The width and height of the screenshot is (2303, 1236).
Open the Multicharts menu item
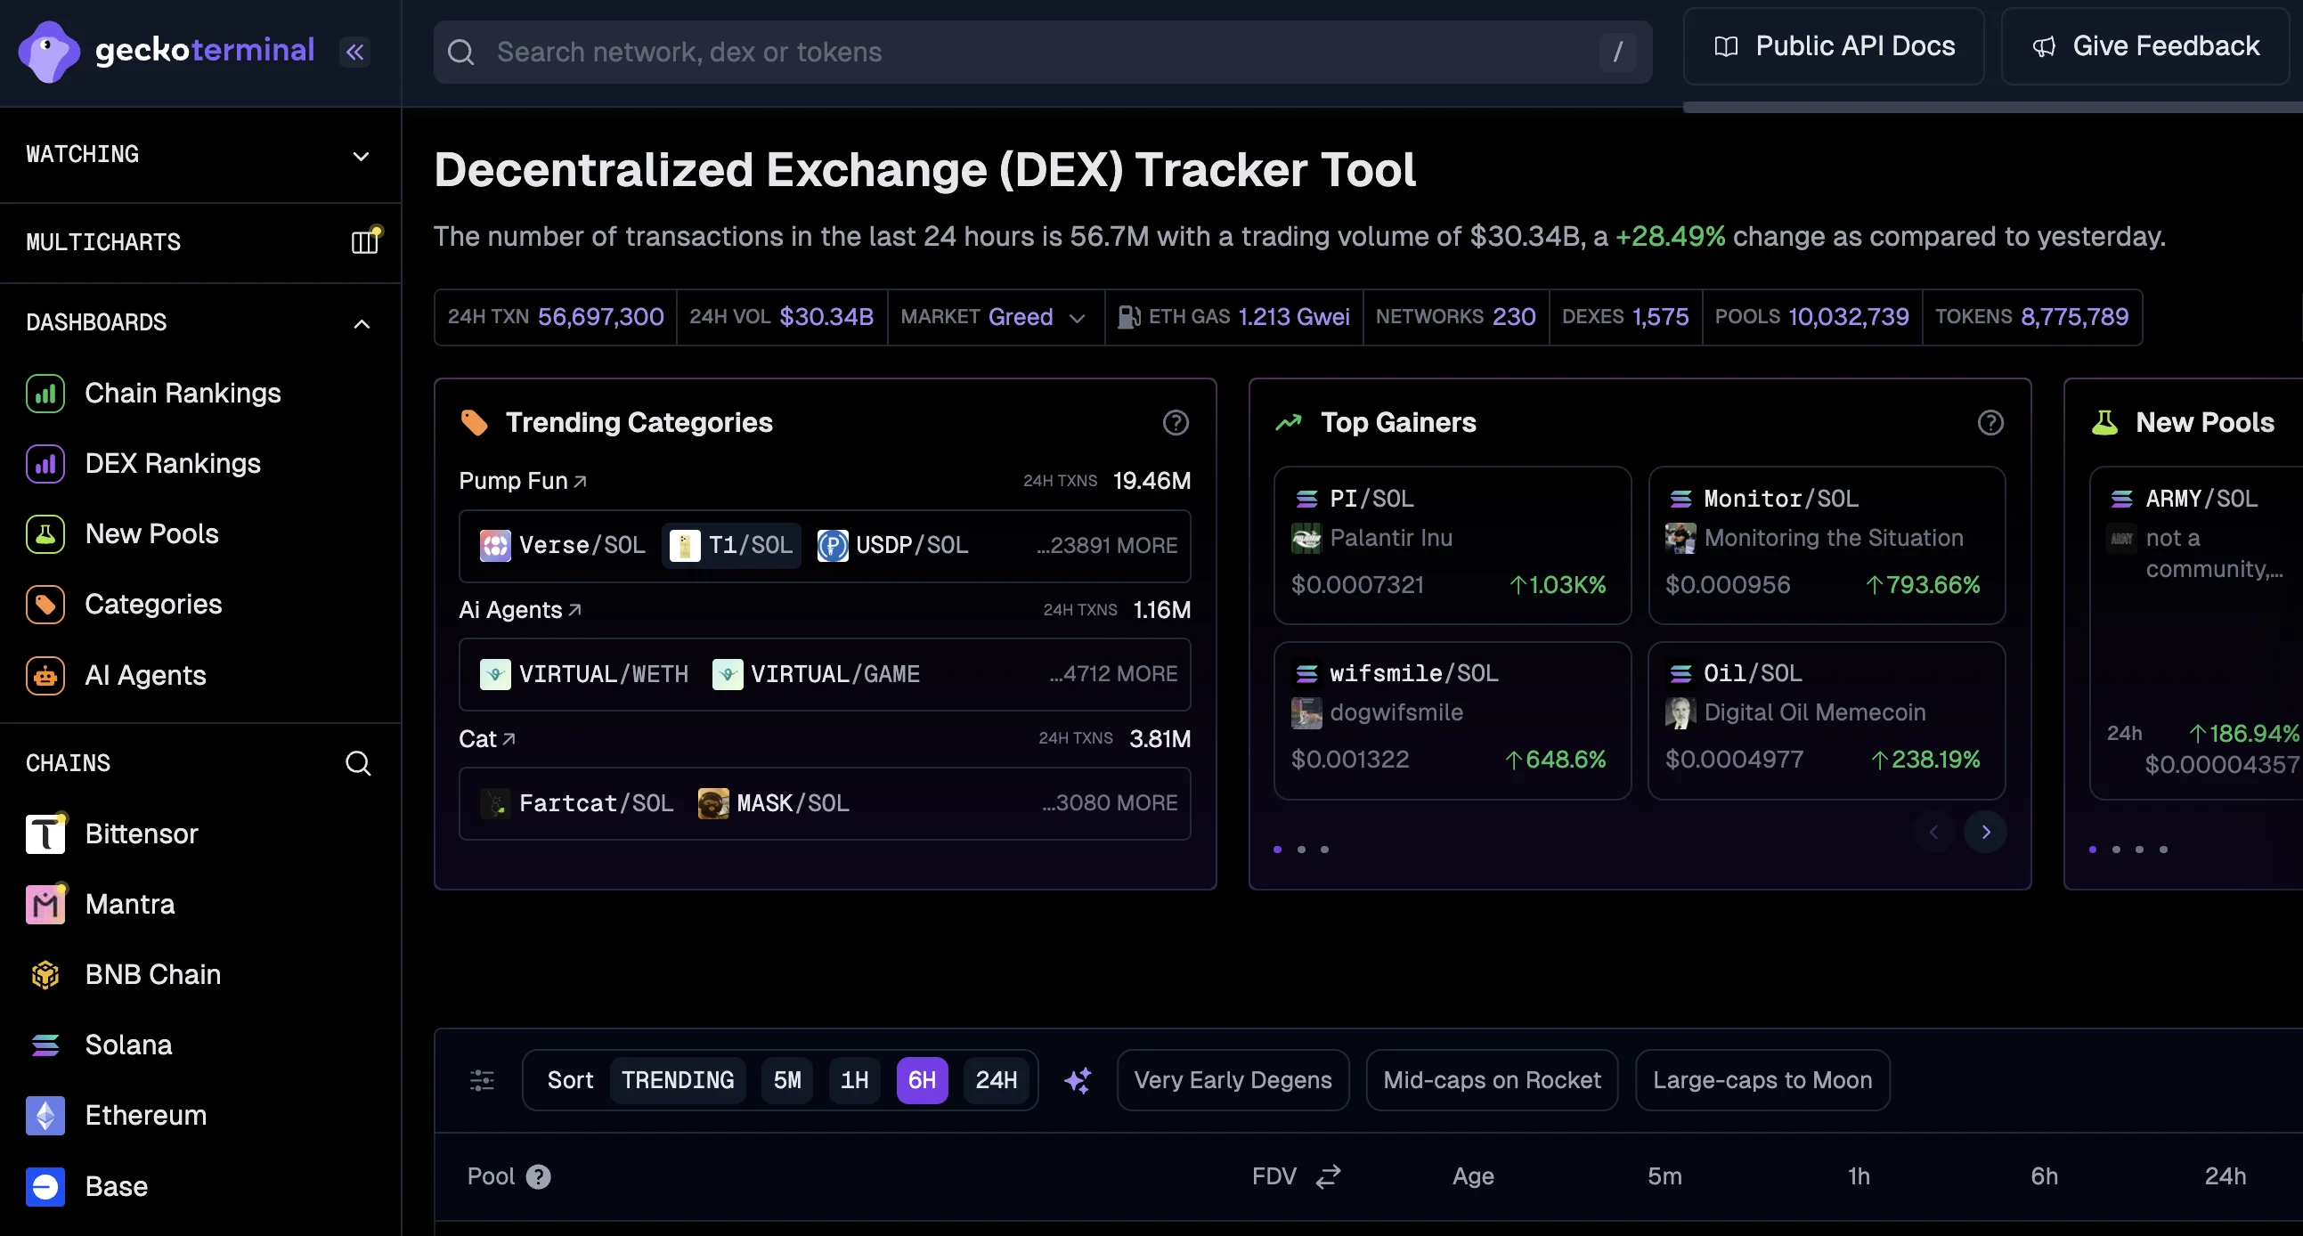[200, 242]
